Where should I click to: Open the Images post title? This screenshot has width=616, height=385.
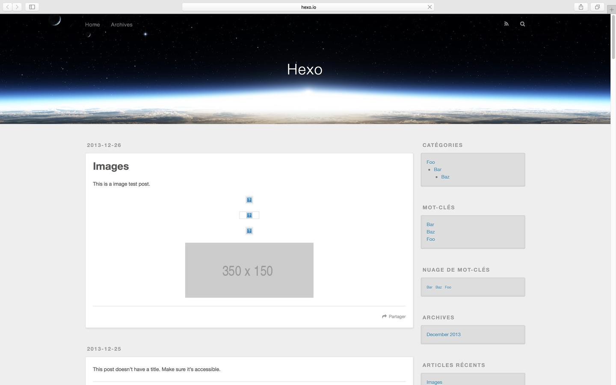(110, 166)
